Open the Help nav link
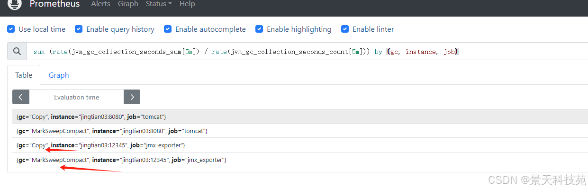This screenshot has width=588, height=189. click(187, 4)
